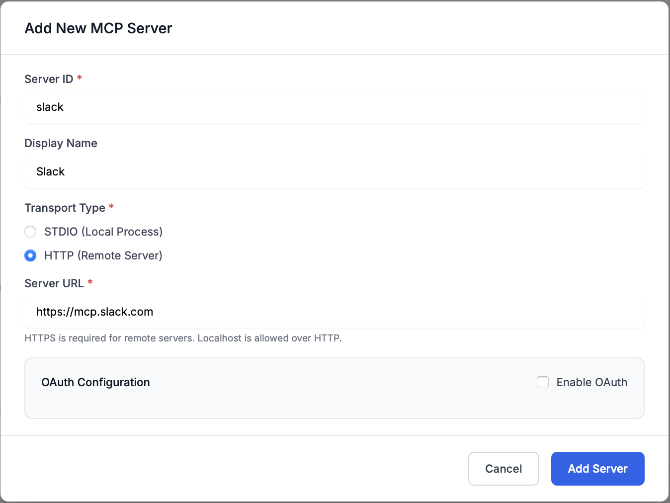The width and height of the screenshot is (670, 503).
Task: Click the Display Name label
Action: (x=61, y=143)
